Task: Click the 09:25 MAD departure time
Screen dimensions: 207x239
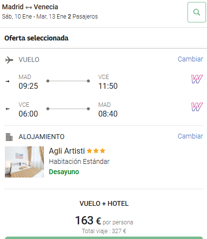Action: pos(28,86)
